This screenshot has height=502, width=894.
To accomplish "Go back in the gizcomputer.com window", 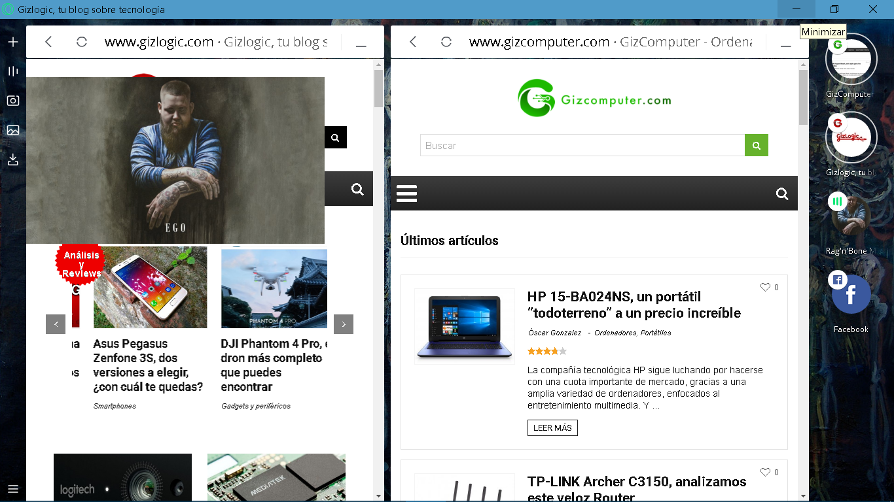I will coord(413,42).
